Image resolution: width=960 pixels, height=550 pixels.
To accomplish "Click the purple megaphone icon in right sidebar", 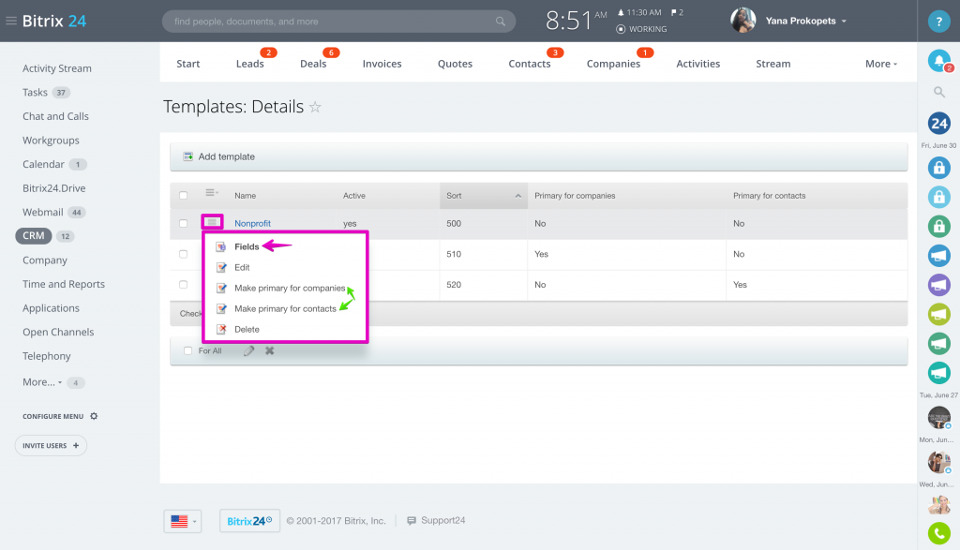I will [x=938, y=285].
